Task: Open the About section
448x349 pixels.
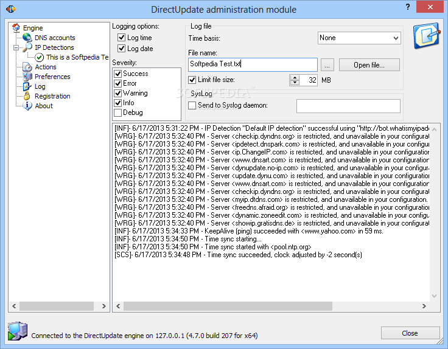Action: coord(44,106)
